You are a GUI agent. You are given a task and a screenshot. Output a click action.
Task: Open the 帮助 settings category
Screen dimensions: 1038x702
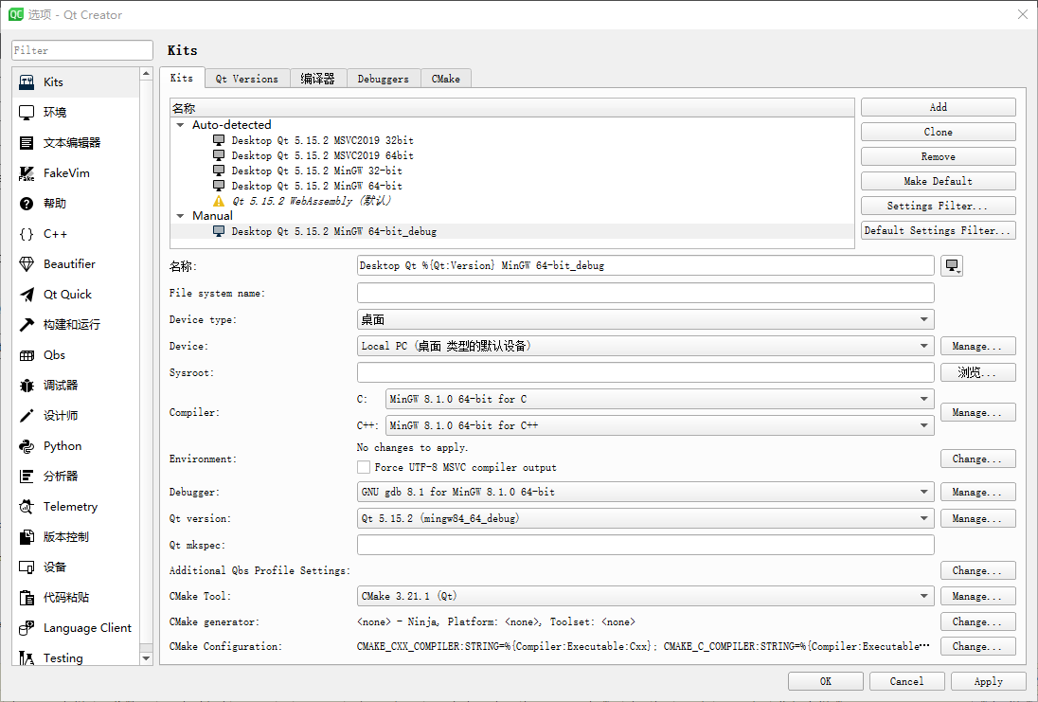pos(76,204)
